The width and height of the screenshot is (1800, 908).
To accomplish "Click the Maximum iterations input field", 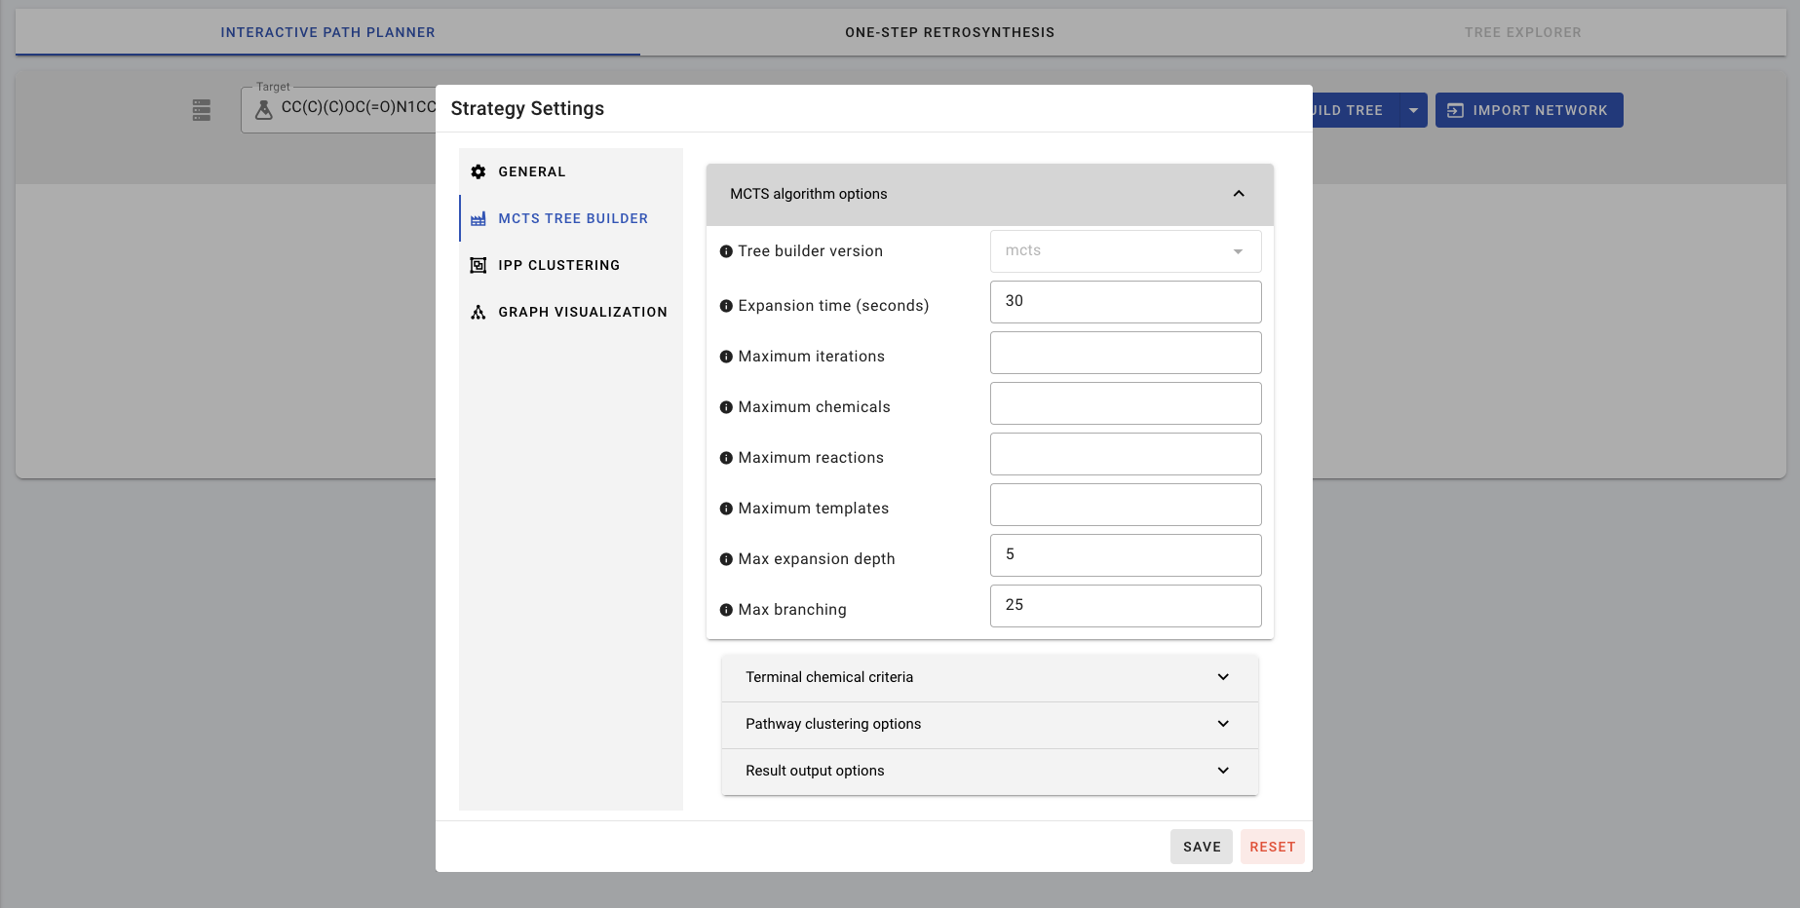I will [1126, 353].
